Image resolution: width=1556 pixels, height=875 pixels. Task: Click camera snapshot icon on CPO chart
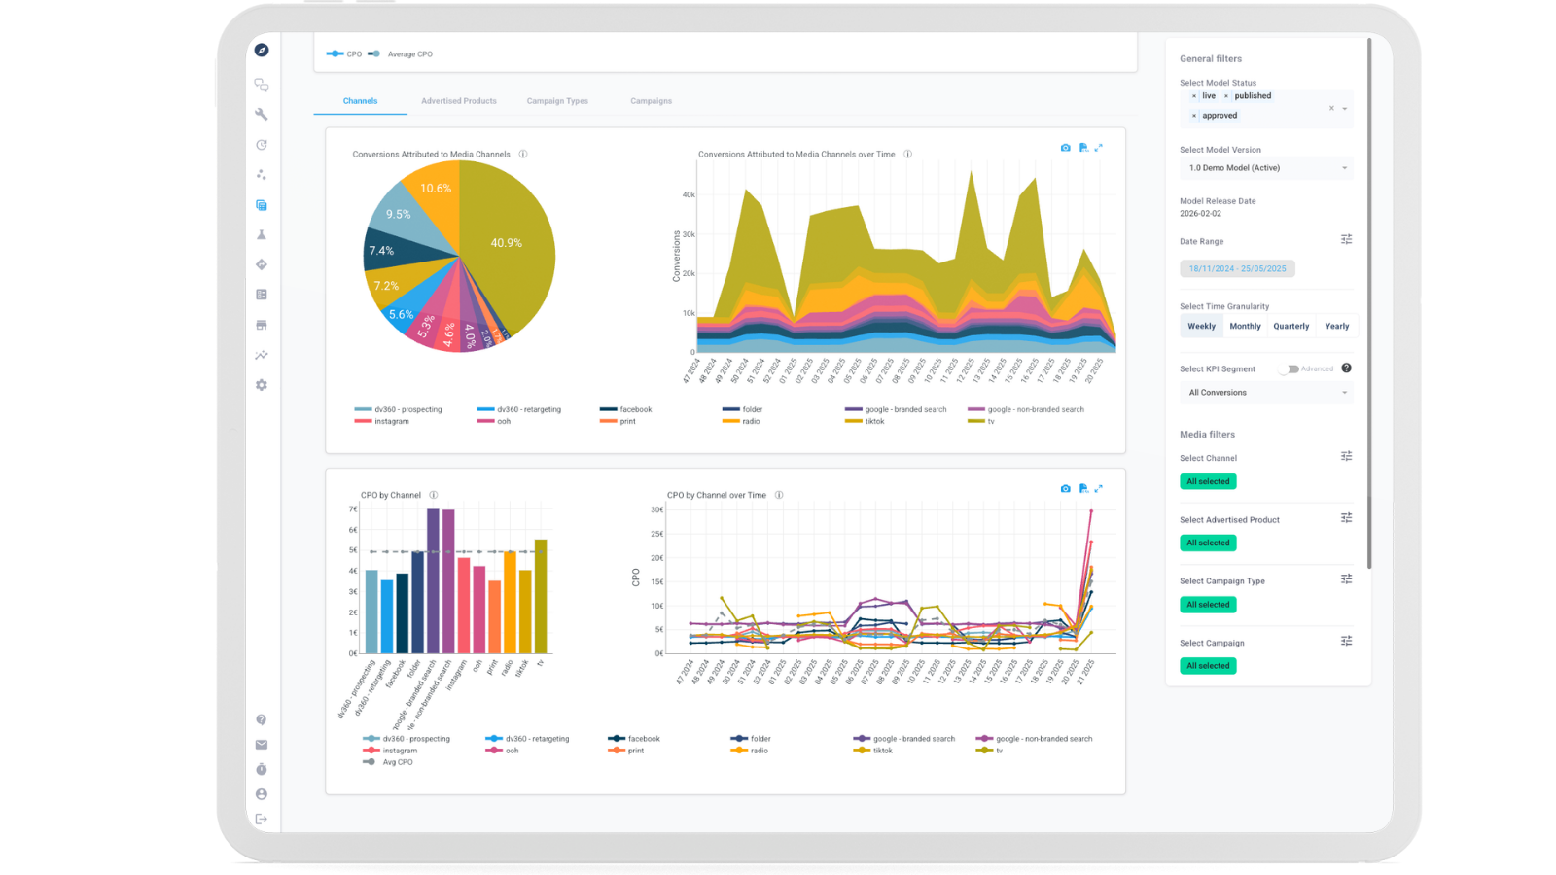[1066, 488]
